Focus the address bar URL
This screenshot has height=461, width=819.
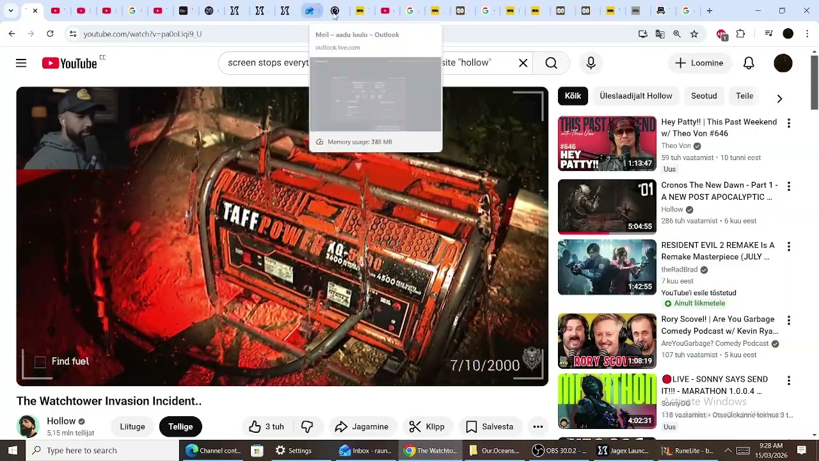click(x=142, y=34)
